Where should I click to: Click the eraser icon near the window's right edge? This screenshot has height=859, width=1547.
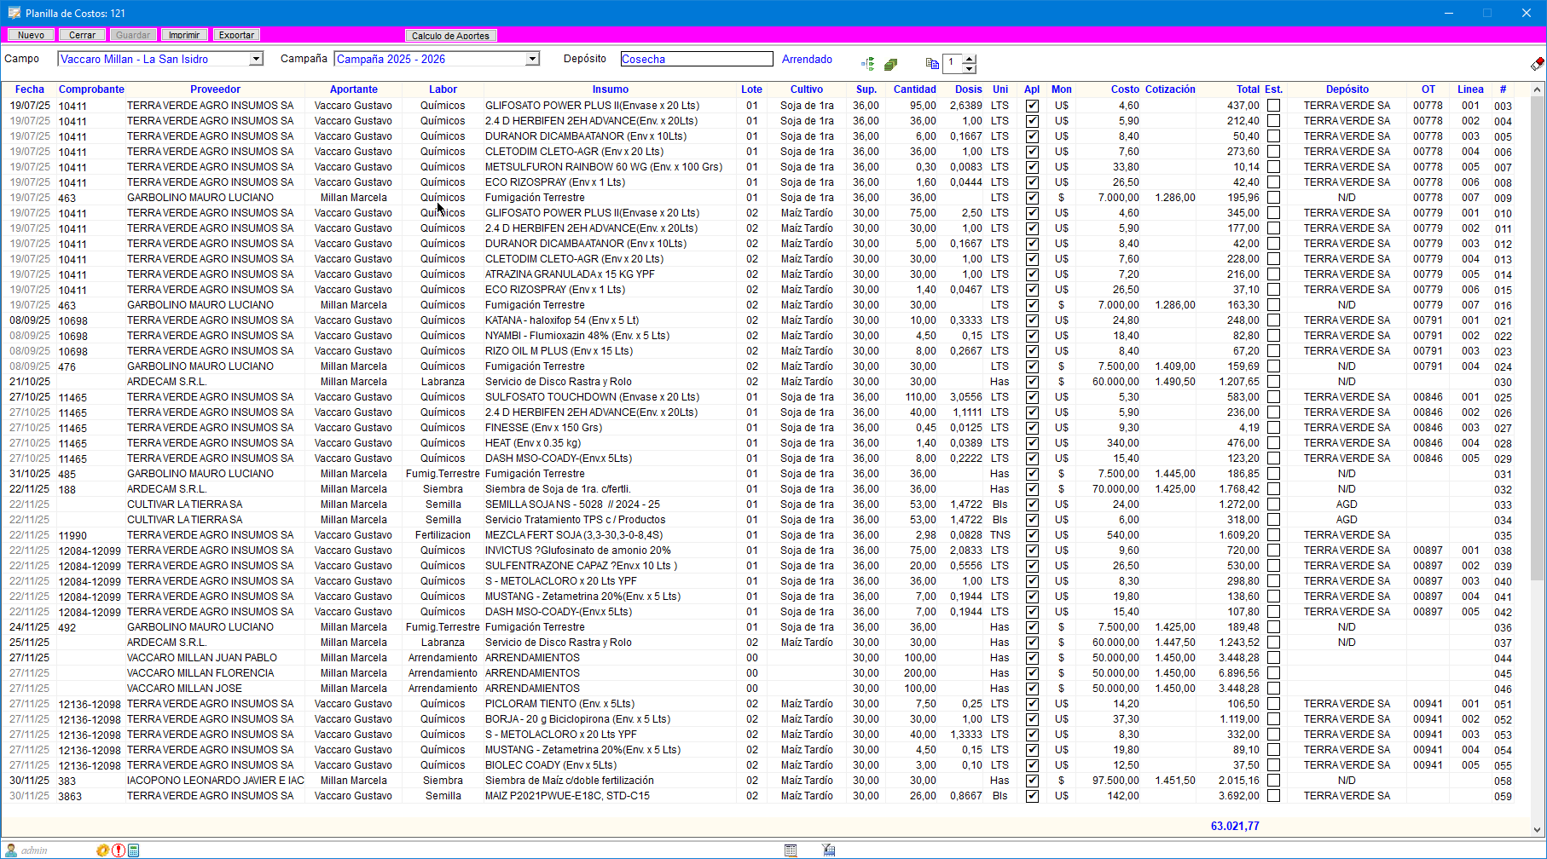coord(1537,64)
